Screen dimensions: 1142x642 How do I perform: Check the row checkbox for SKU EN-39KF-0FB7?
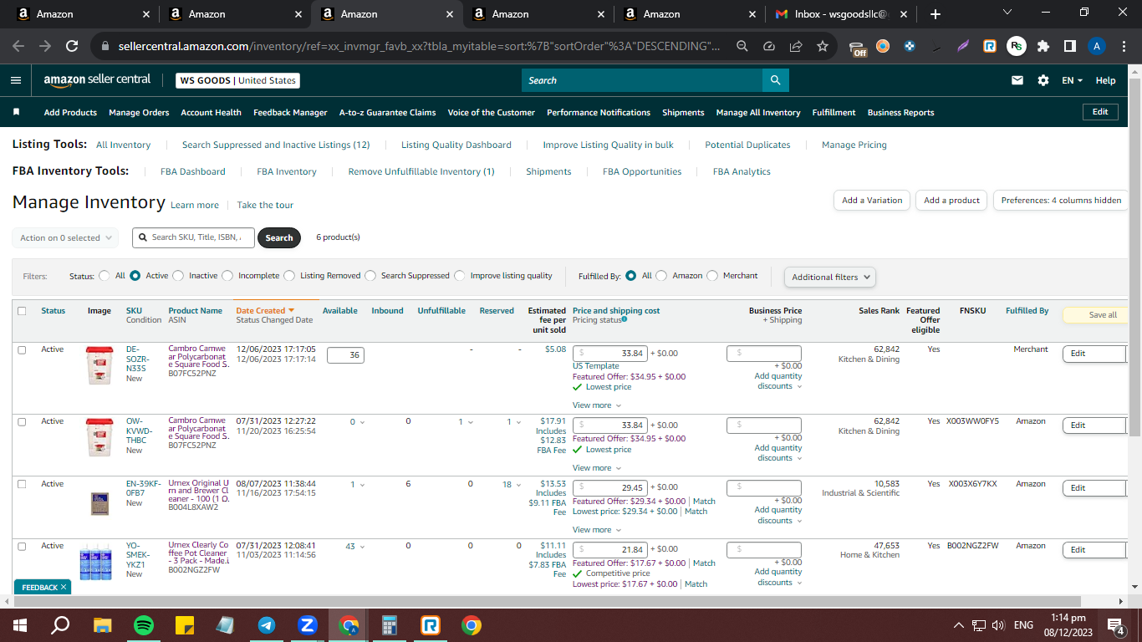22,484
